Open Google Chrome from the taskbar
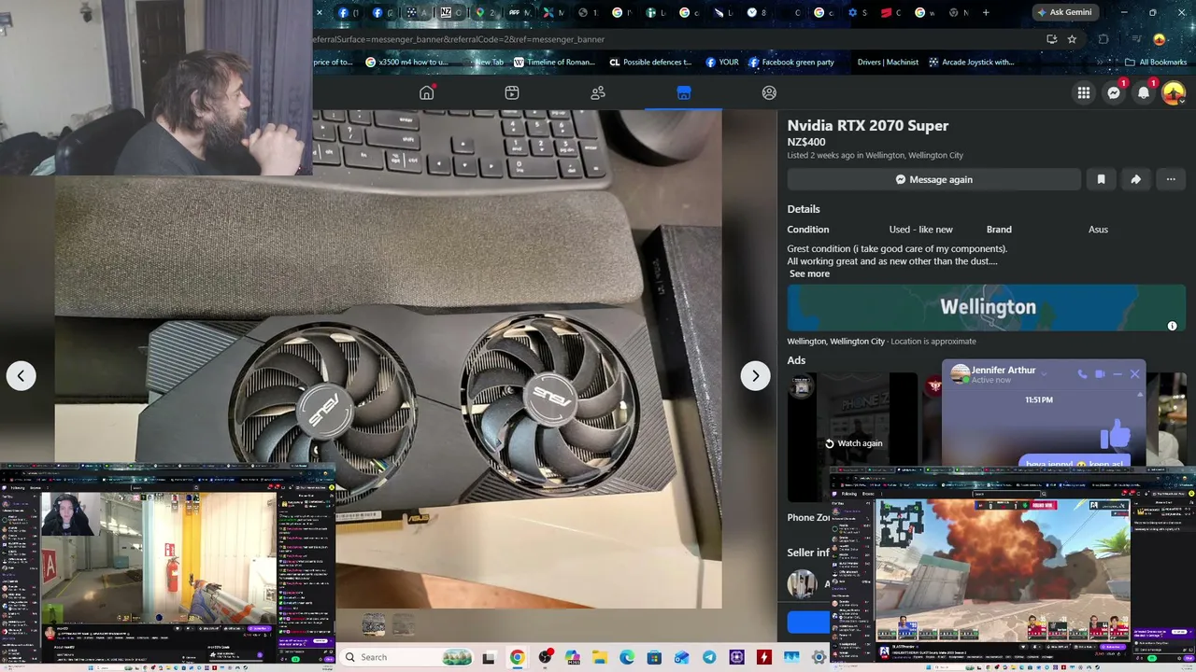The height and width of the screenshot is (672, 1196). (517, 657)
